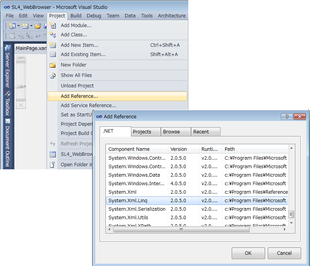Image resolution: width=310 pixels, height=266 pixels.
Task: Click the Refresh Project arrows icon
Action: point(53,144)
